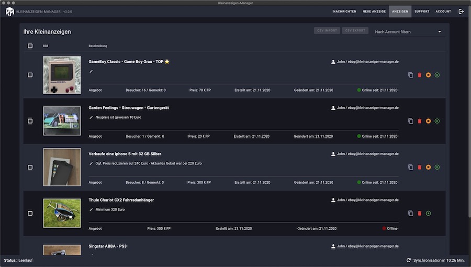Click the iphone 5 thumbnail image
Screen dimensions: 471x267
click(x=62, y=167)
